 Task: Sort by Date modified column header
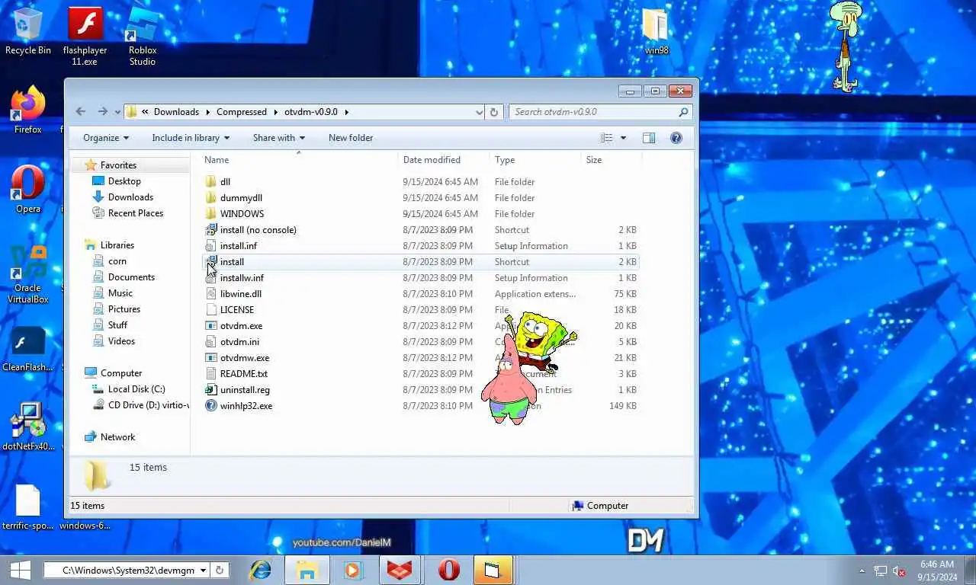point(445,160)
